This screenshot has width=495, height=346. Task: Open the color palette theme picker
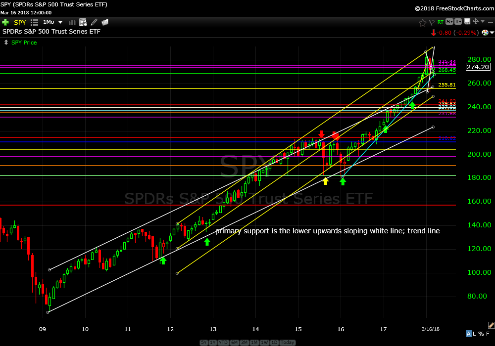click(485, 33)
